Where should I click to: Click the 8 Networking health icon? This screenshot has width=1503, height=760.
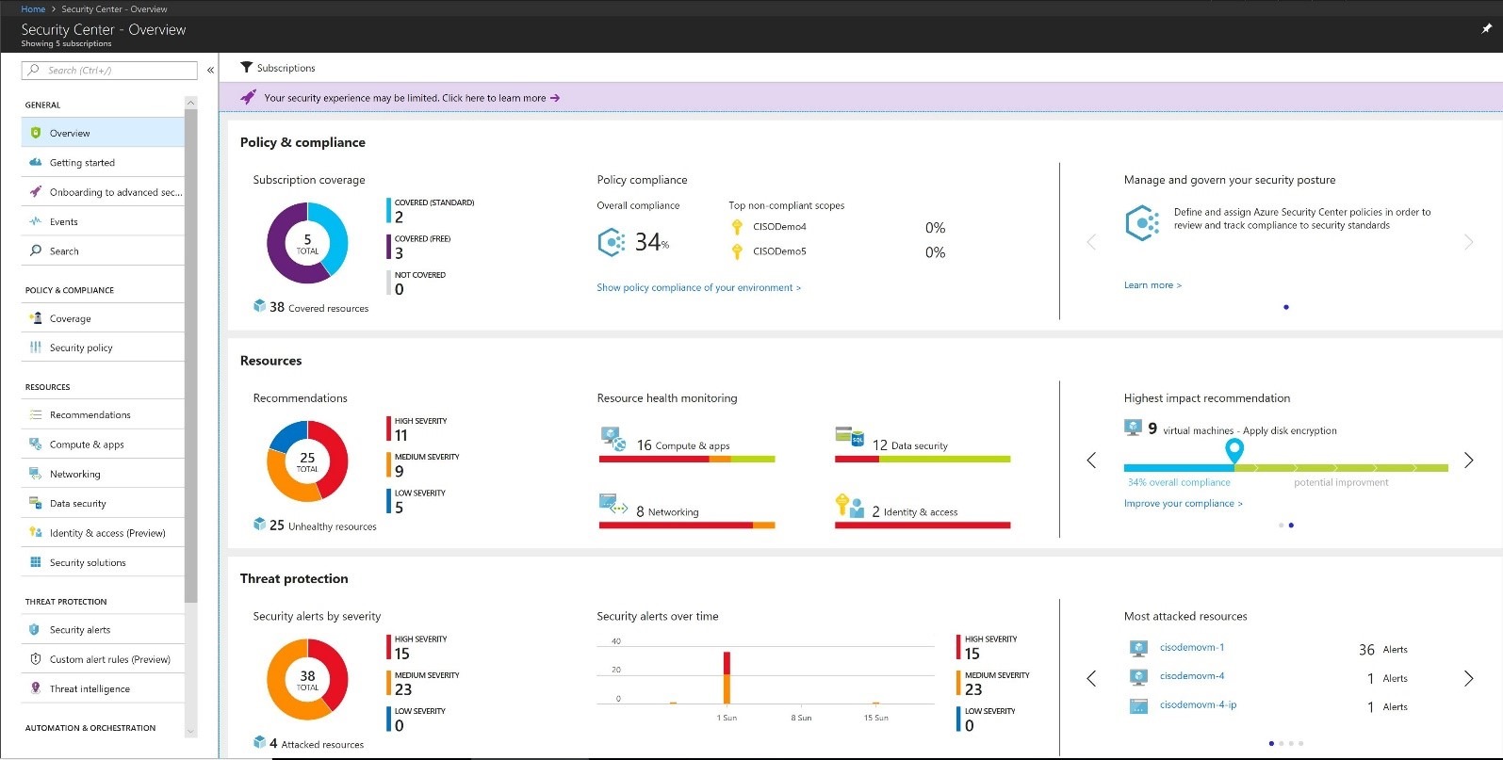coord(613,505)
